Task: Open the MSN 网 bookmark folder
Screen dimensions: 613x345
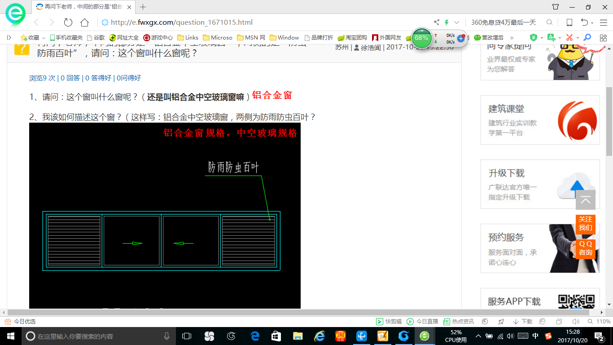Action: [x=251, y=38]
